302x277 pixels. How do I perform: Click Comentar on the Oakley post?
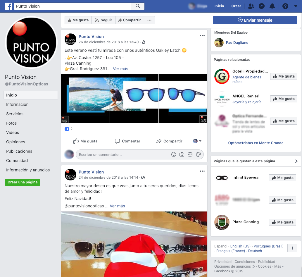tap(127, 141)
